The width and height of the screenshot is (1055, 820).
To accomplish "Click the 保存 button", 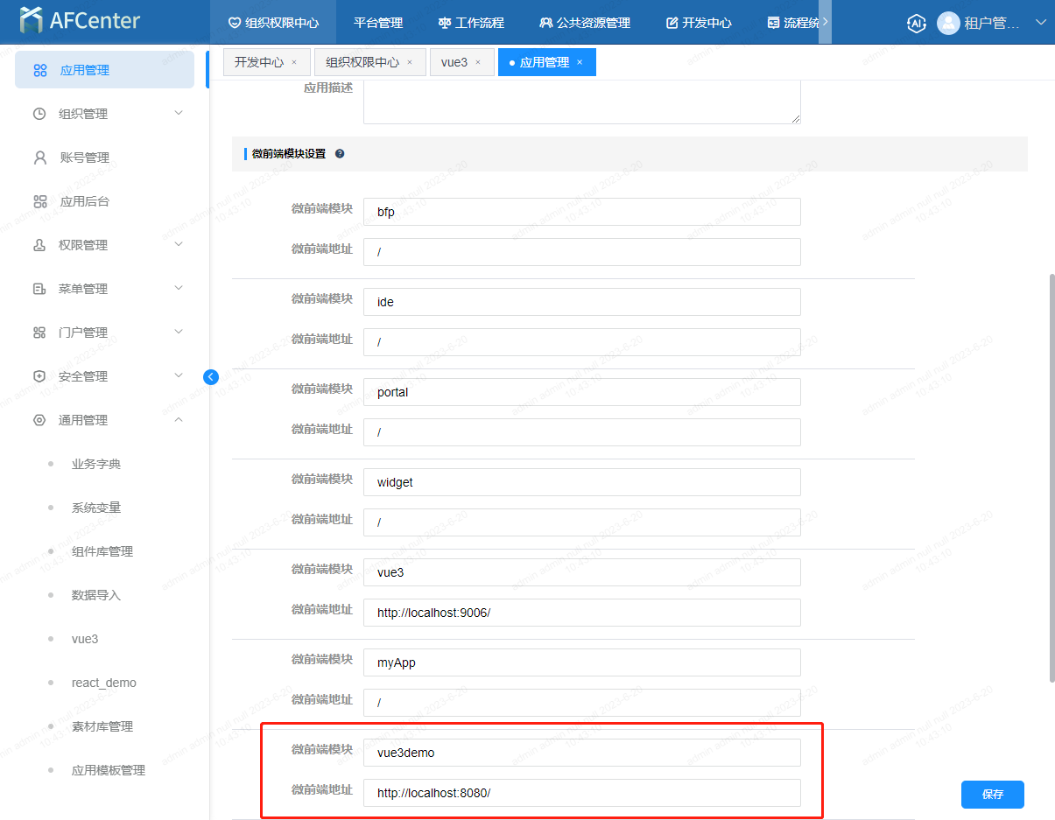I will 992,795.
